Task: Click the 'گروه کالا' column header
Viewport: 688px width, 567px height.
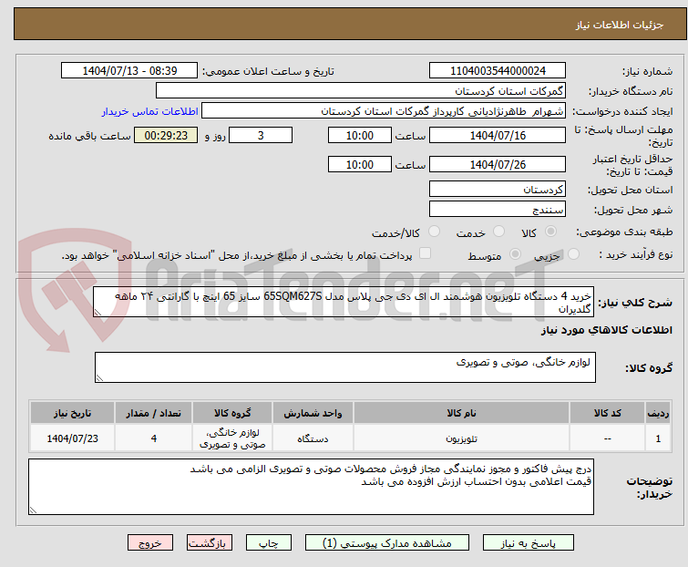Action: pyautogui.click(x=232, y=413)
